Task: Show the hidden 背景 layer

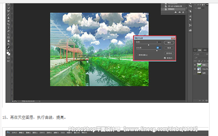Action: (x=195, y=73)
